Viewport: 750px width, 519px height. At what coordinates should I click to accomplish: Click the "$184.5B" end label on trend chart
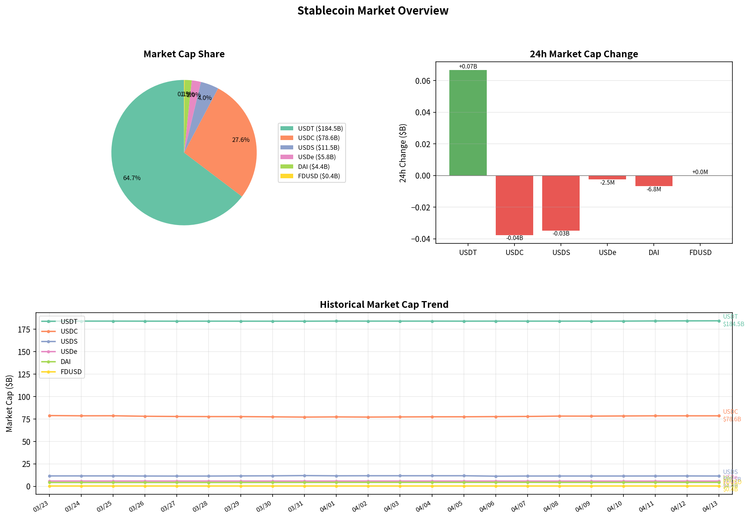[734, 324]
